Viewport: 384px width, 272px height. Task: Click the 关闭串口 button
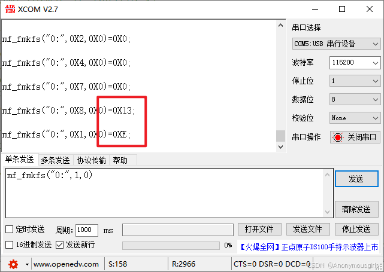coord(355,137)
